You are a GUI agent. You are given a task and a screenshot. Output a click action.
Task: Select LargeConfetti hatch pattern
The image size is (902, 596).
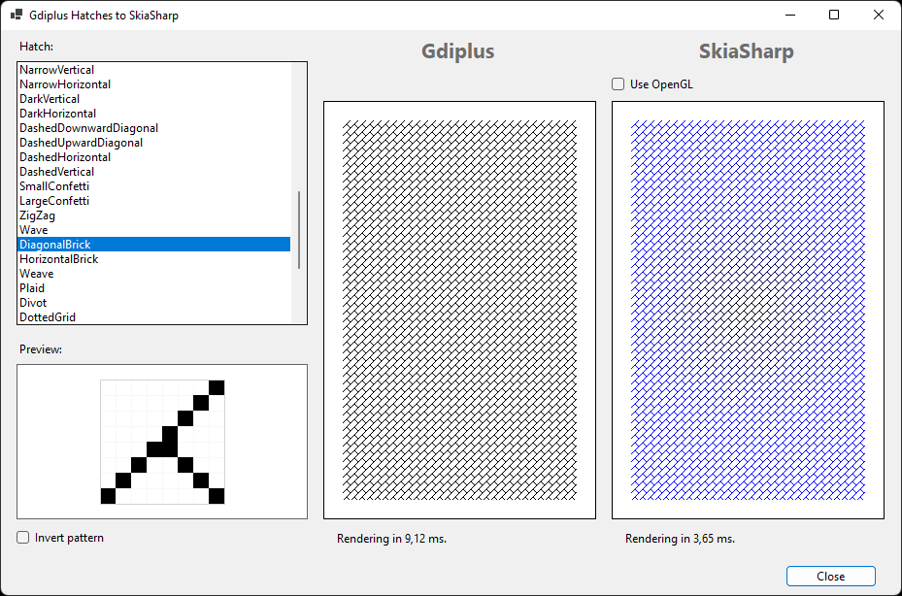pos(153,201)
